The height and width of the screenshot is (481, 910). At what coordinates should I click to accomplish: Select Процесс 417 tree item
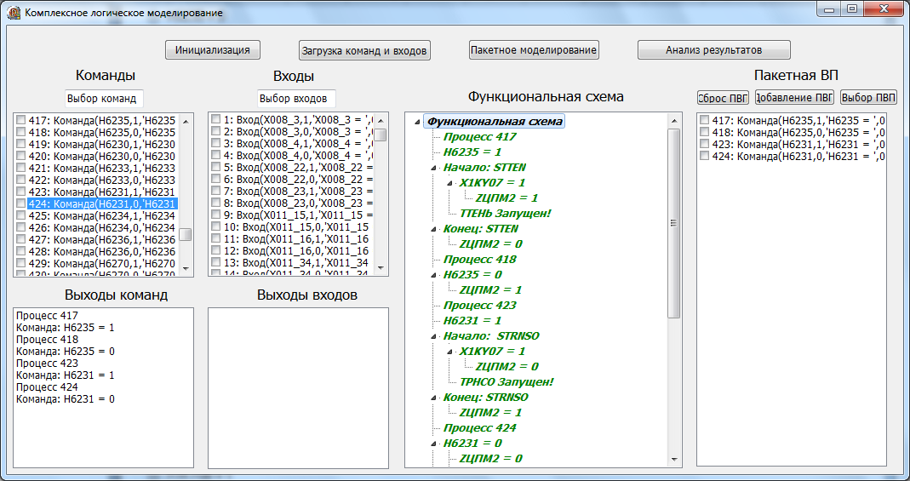[480, 137]
